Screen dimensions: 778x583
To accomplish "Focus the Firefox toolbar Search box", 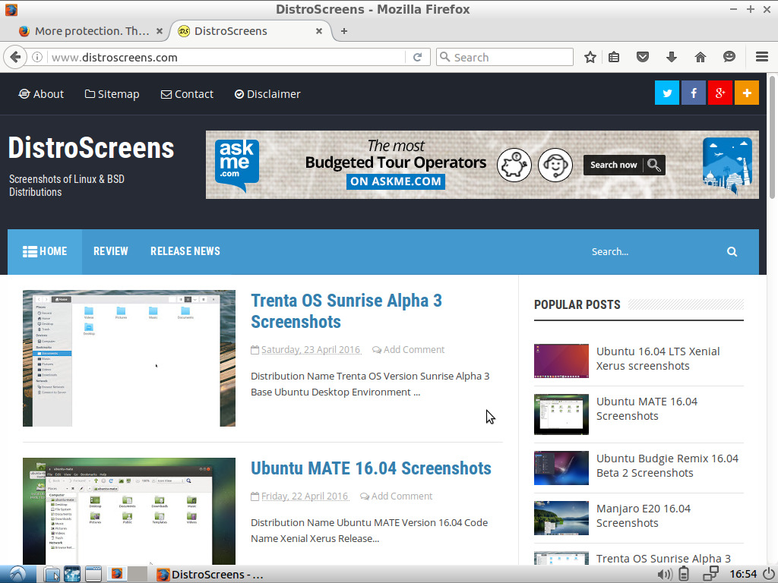I will [x=504, y=57].
